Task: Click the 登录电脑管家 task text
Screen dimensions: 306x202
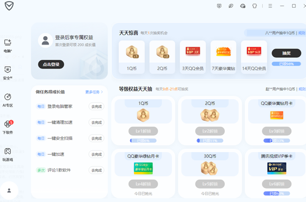Action: 60,106
